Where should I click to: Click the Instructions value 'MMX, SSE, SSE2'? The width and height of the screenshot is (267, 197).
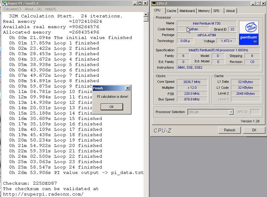(x=218, y=67)
